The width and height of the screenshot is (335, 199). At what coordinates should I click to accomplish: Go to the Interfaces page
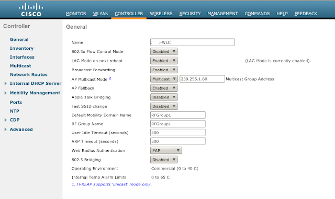(x=22, y=57)
